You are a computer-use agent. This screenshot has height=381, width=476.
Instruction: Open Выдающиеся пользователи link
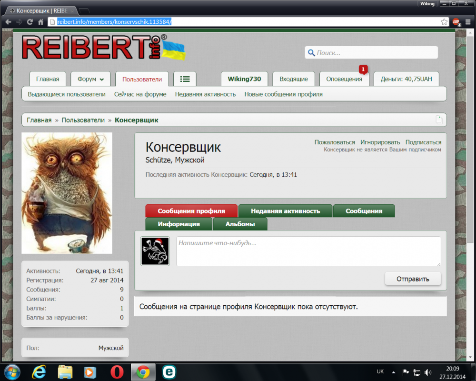[x=67, y=94]
